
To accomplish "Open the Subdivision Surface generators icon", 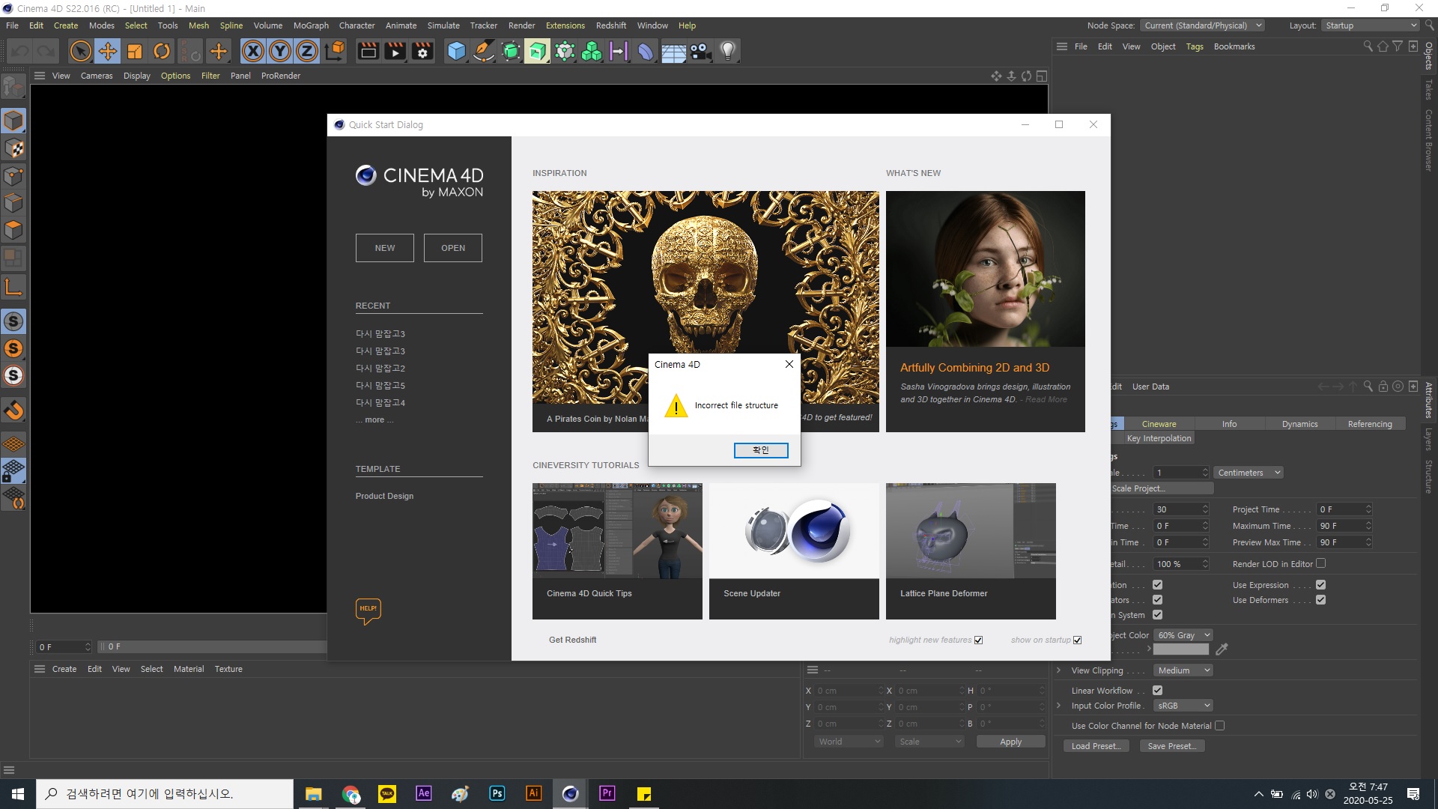I will 511,51.
